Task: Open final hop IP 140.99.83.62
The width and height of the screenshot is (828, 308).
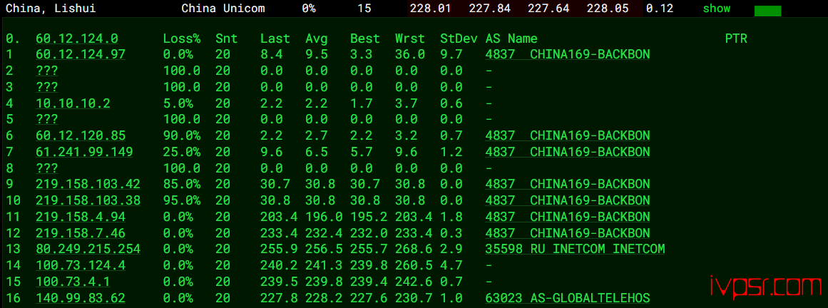Action: pyautogui.click(x=81, y=298)
